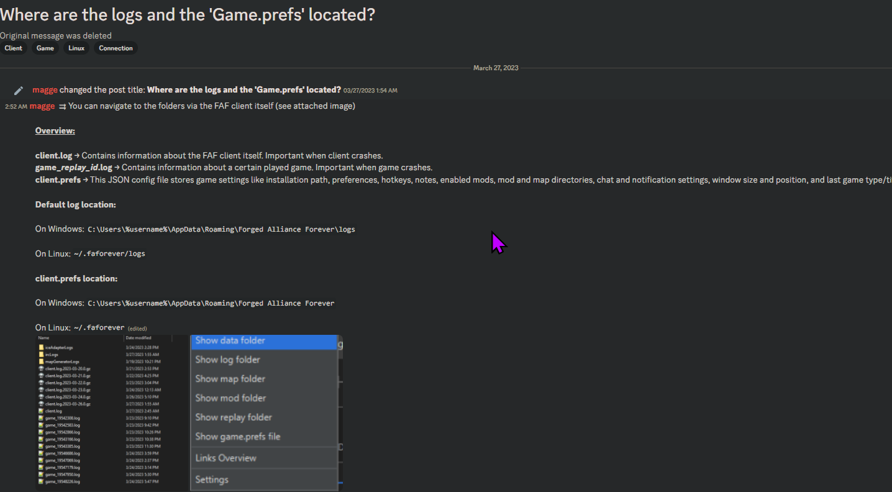Click the Name column header in image

tap(43, 338)
